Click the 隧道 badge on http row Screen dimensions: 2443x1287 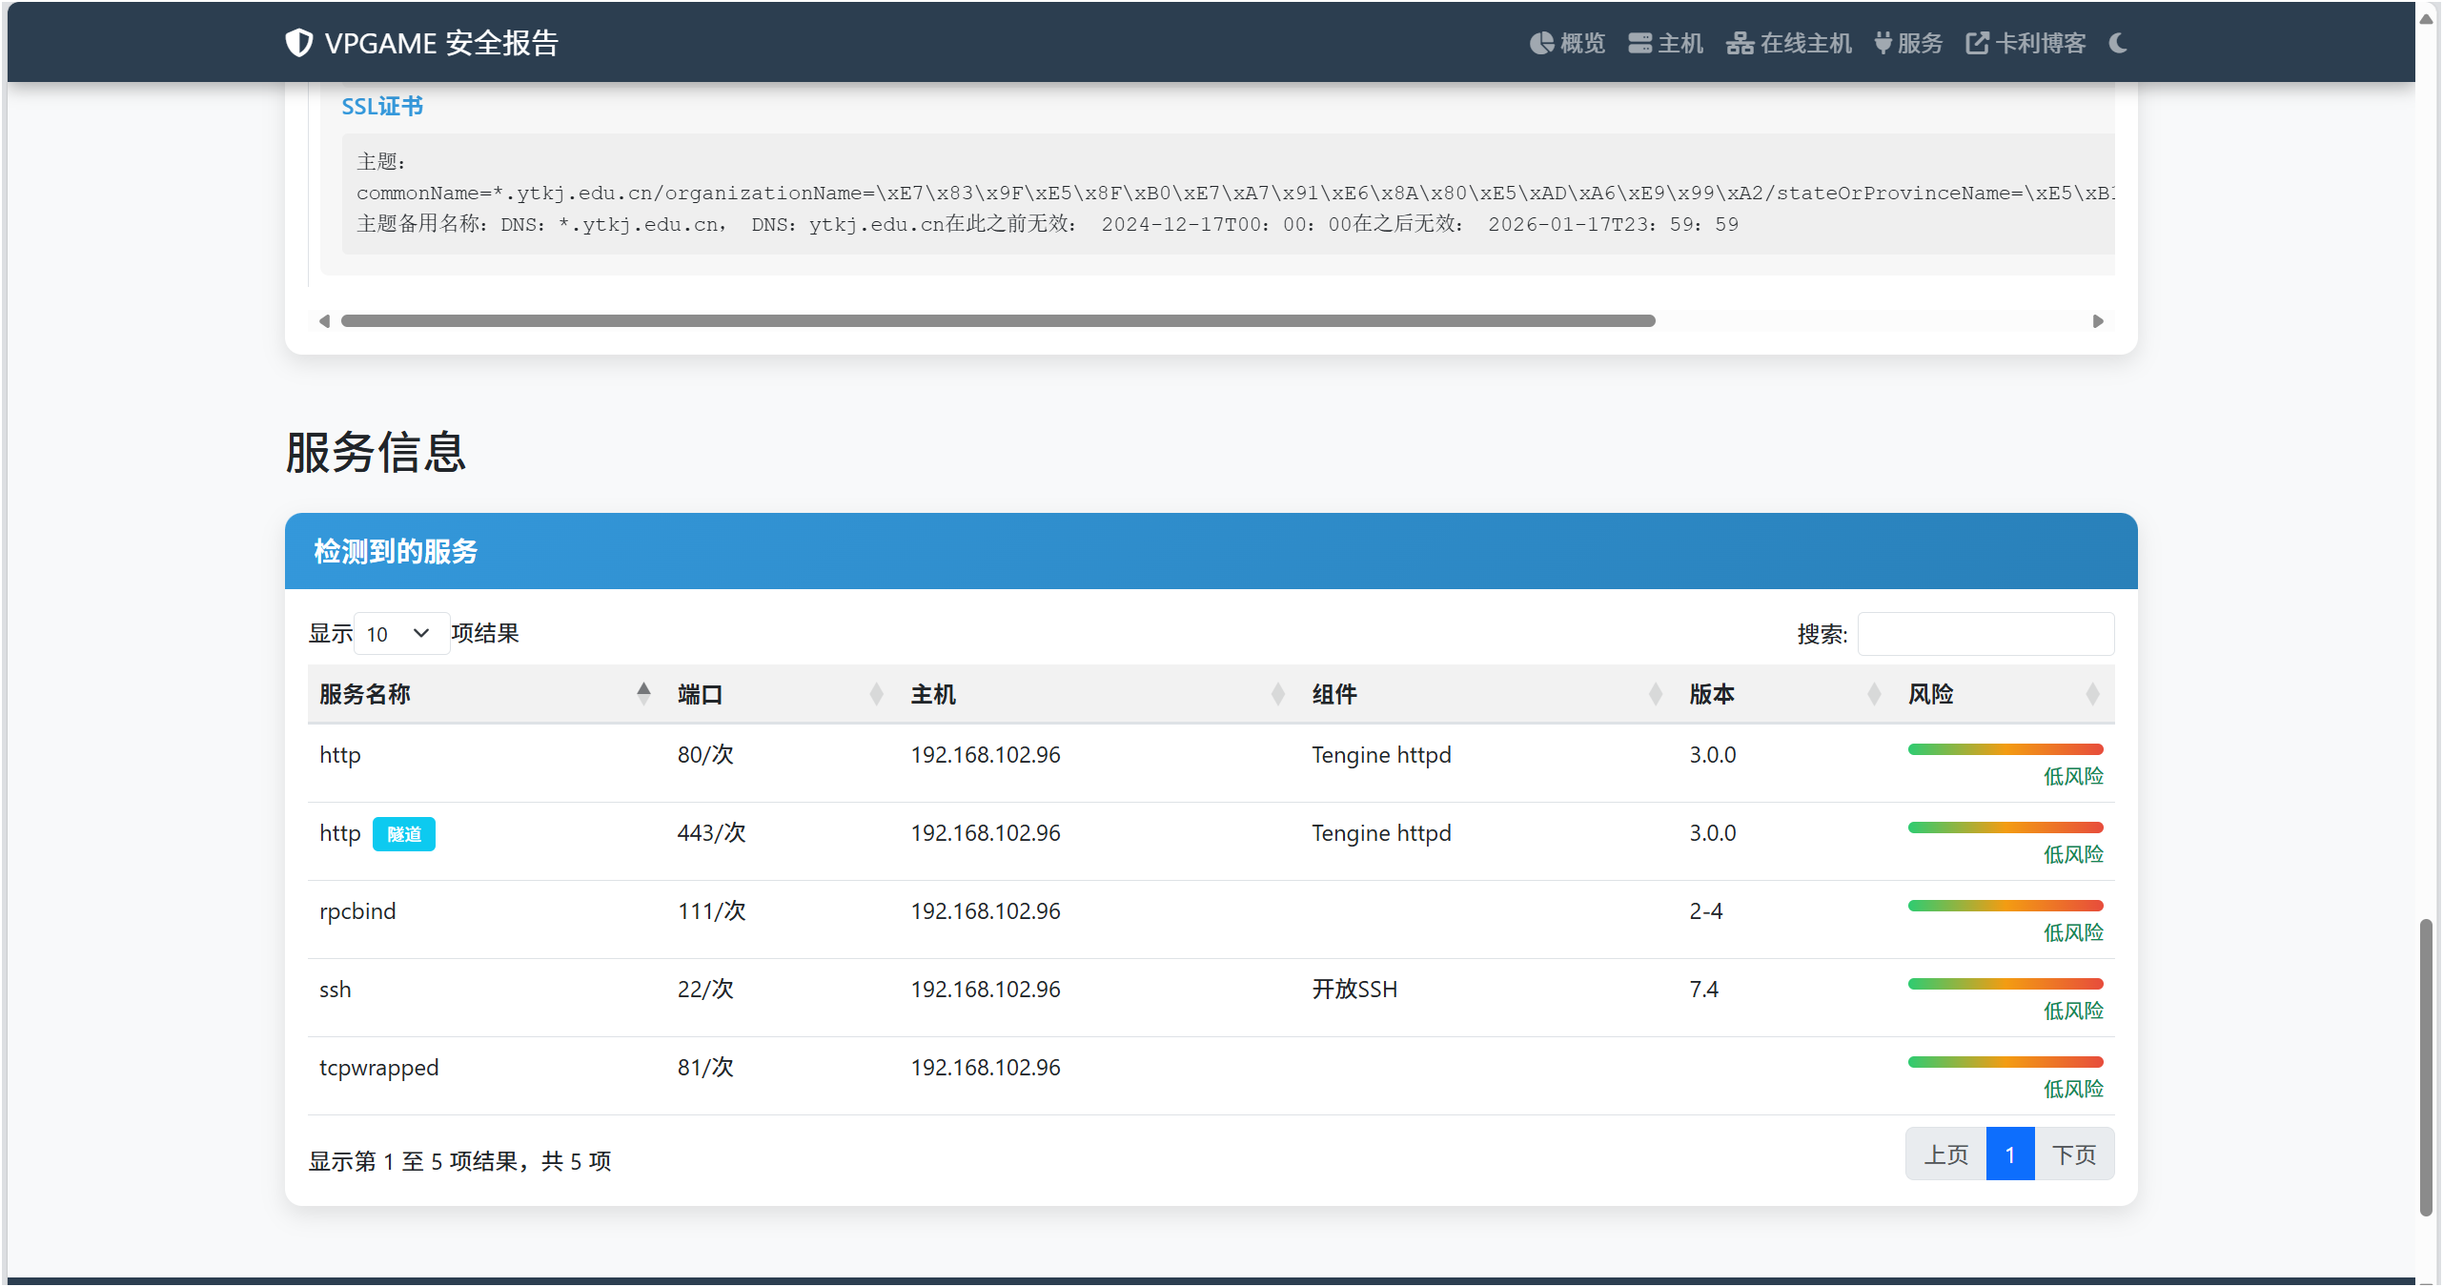(403, 834)
